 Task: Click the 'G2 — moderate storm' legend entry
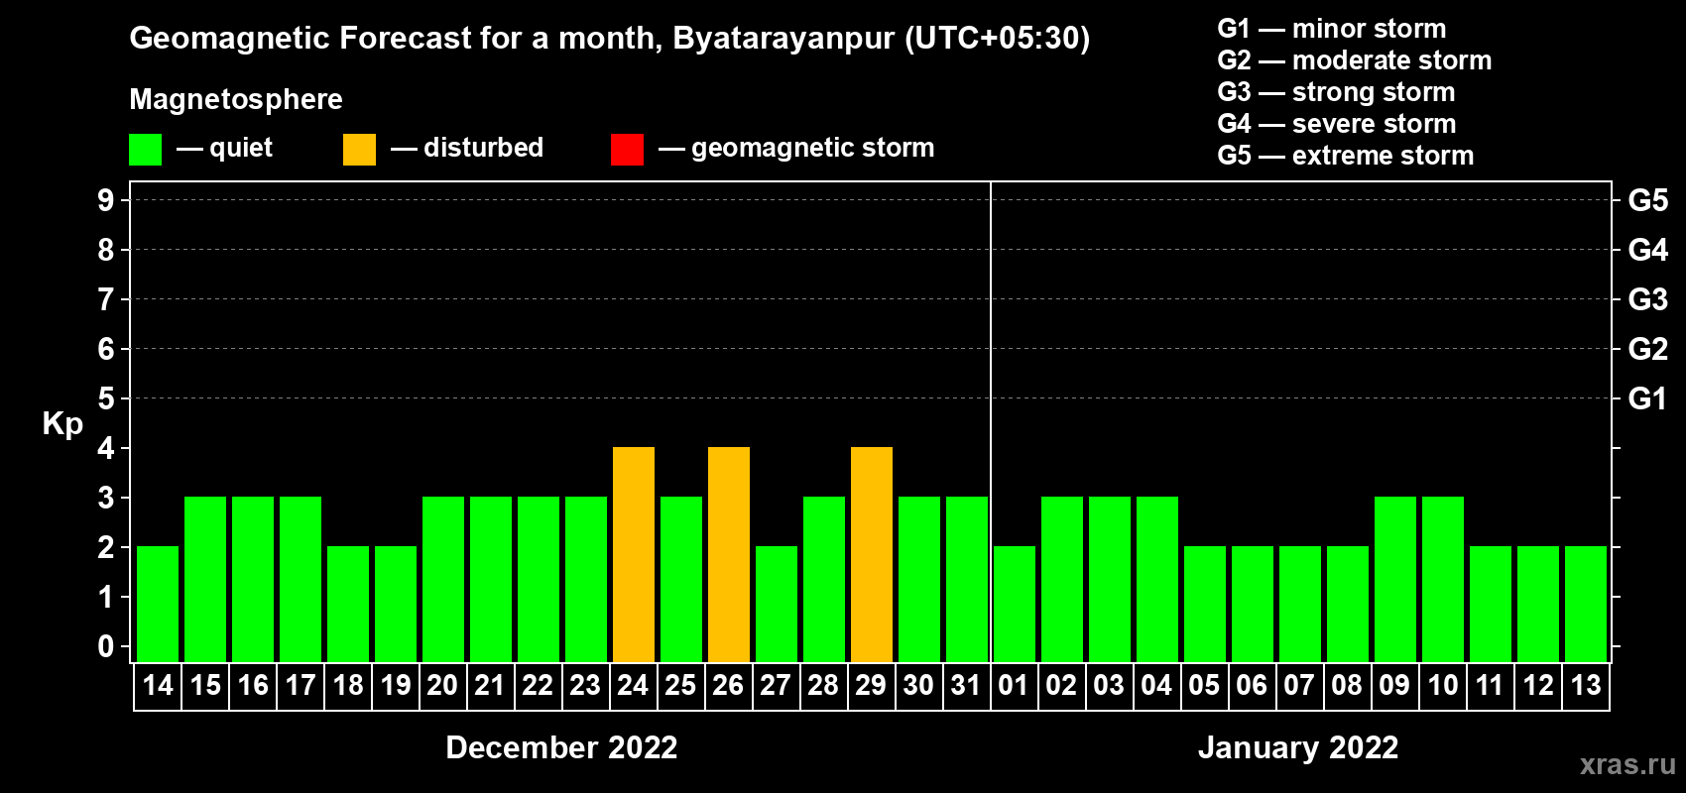(x=1355, y=60)
